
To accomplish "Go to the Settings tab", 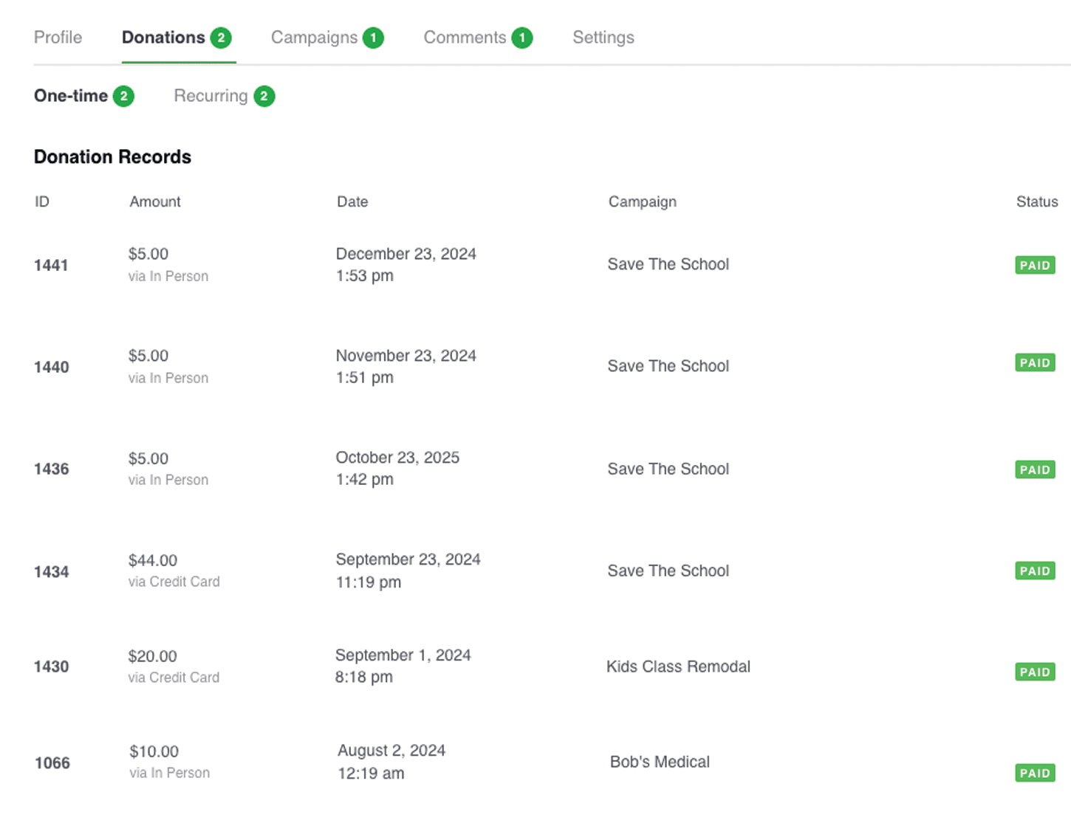I will (603, 38).
